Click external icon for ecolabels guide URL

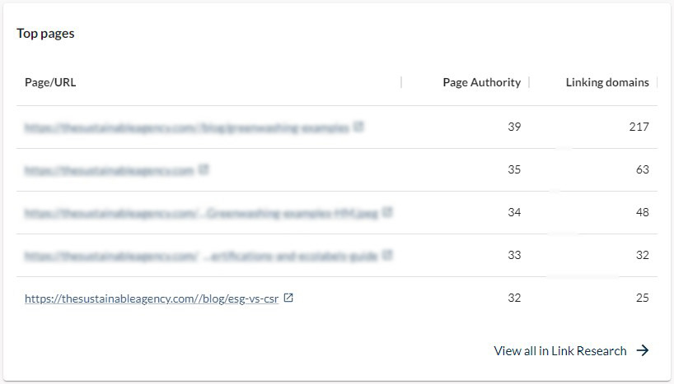click(x=387, y=255)
